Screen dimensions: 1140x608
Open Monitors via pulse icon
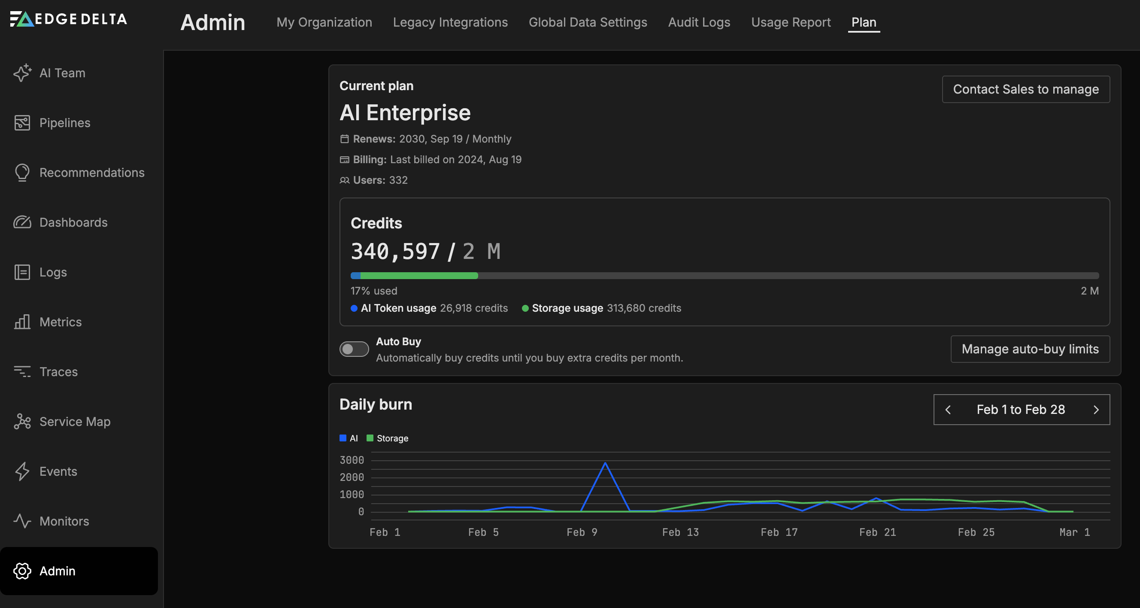coord(22,521)
